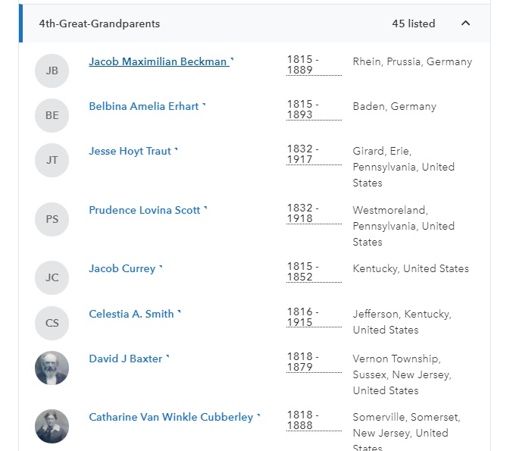The image size is (516, 451).
Task: Click the 'Rhein, Prussia, Germany' birthplace text
Action: coord(412,62)
